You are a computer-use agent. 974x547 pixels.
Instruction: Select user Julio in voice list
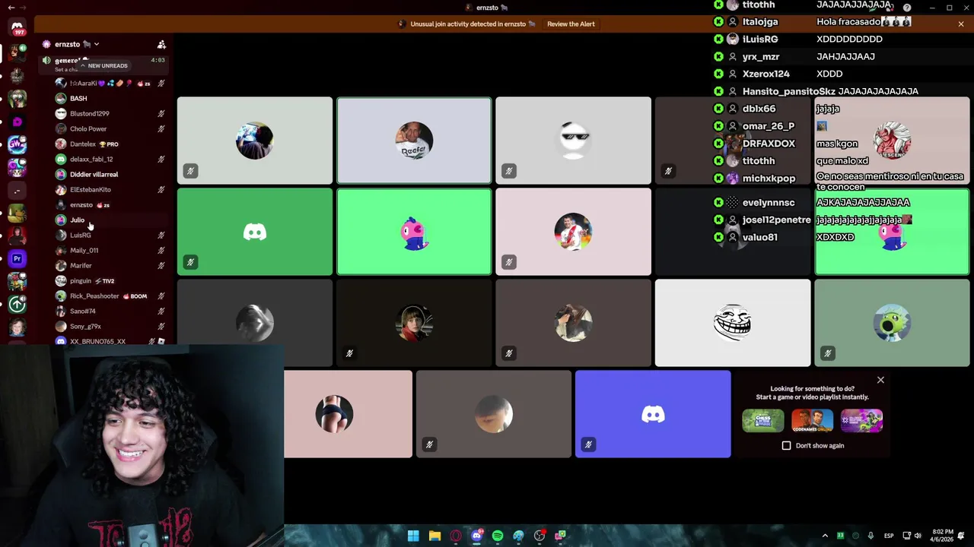[x=77, y=220]
